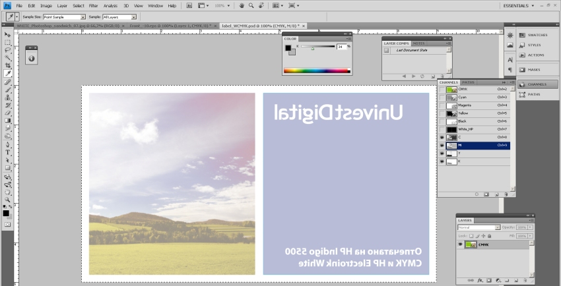Toggle Quick Mask mode icon
561x286 pixels.
[7, 225]
